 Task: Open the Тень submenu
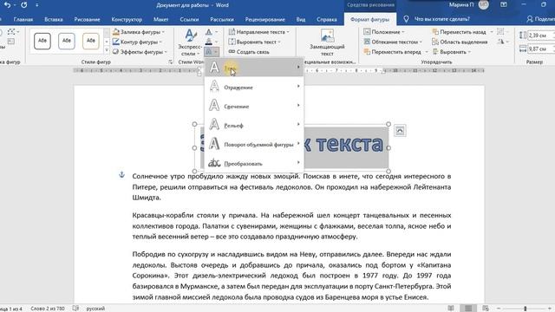click(x=254, y=68)
